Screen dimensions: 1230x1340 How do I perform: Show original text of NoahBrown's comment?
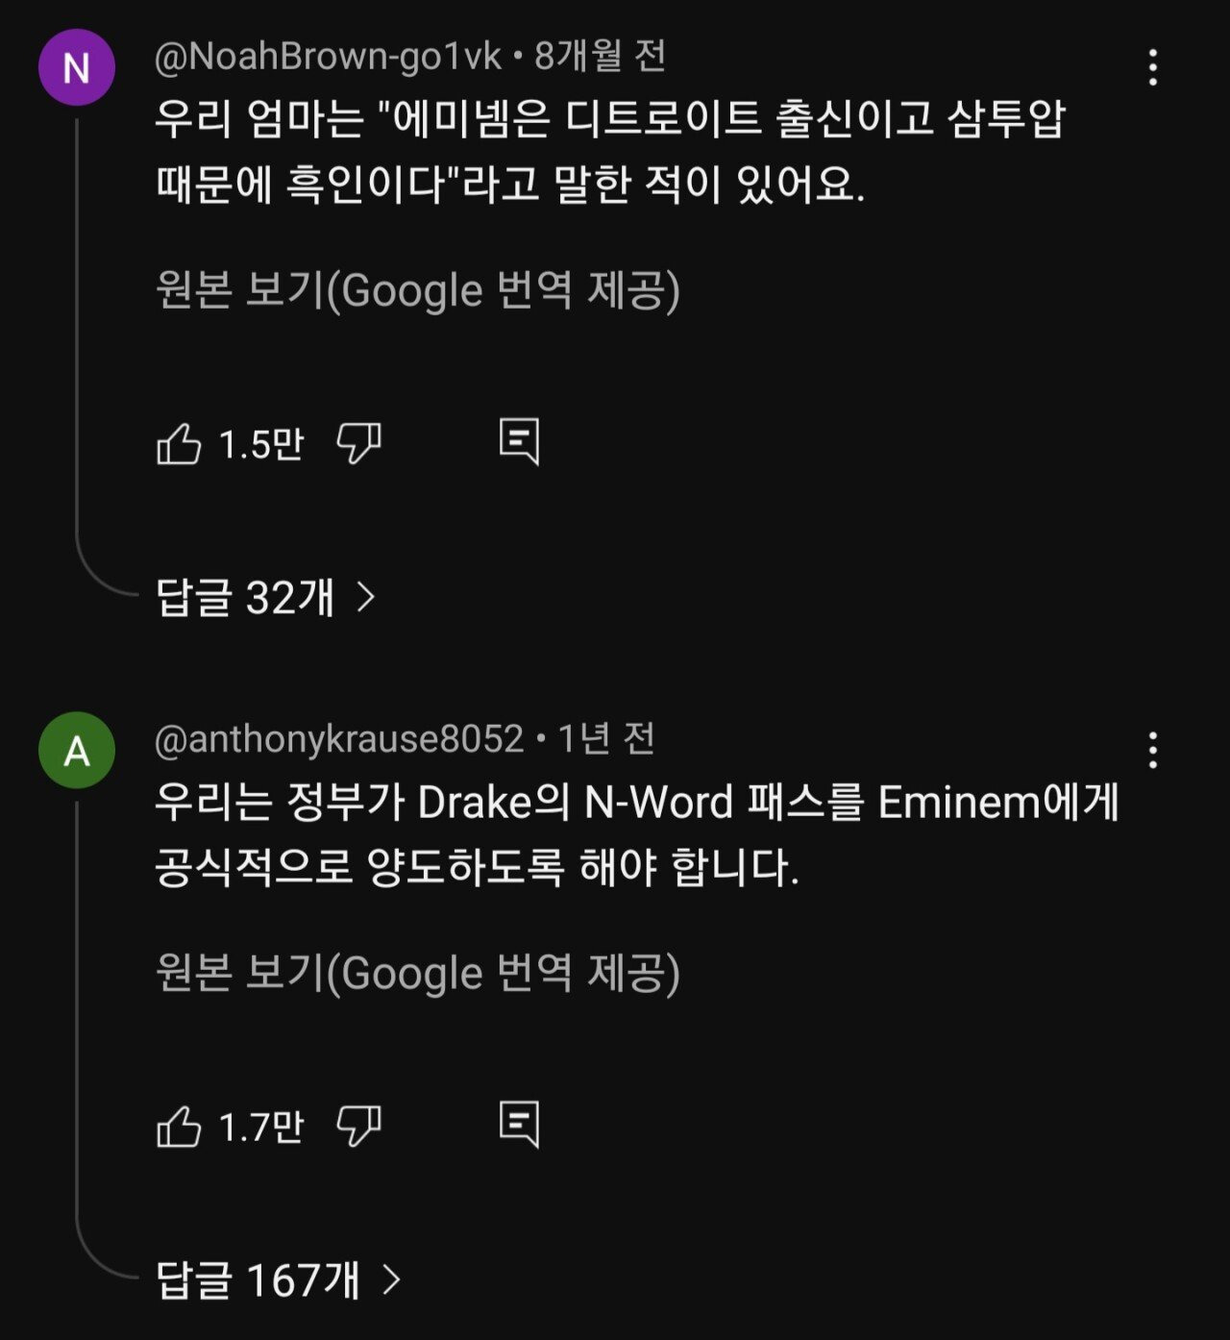point(417,290)
